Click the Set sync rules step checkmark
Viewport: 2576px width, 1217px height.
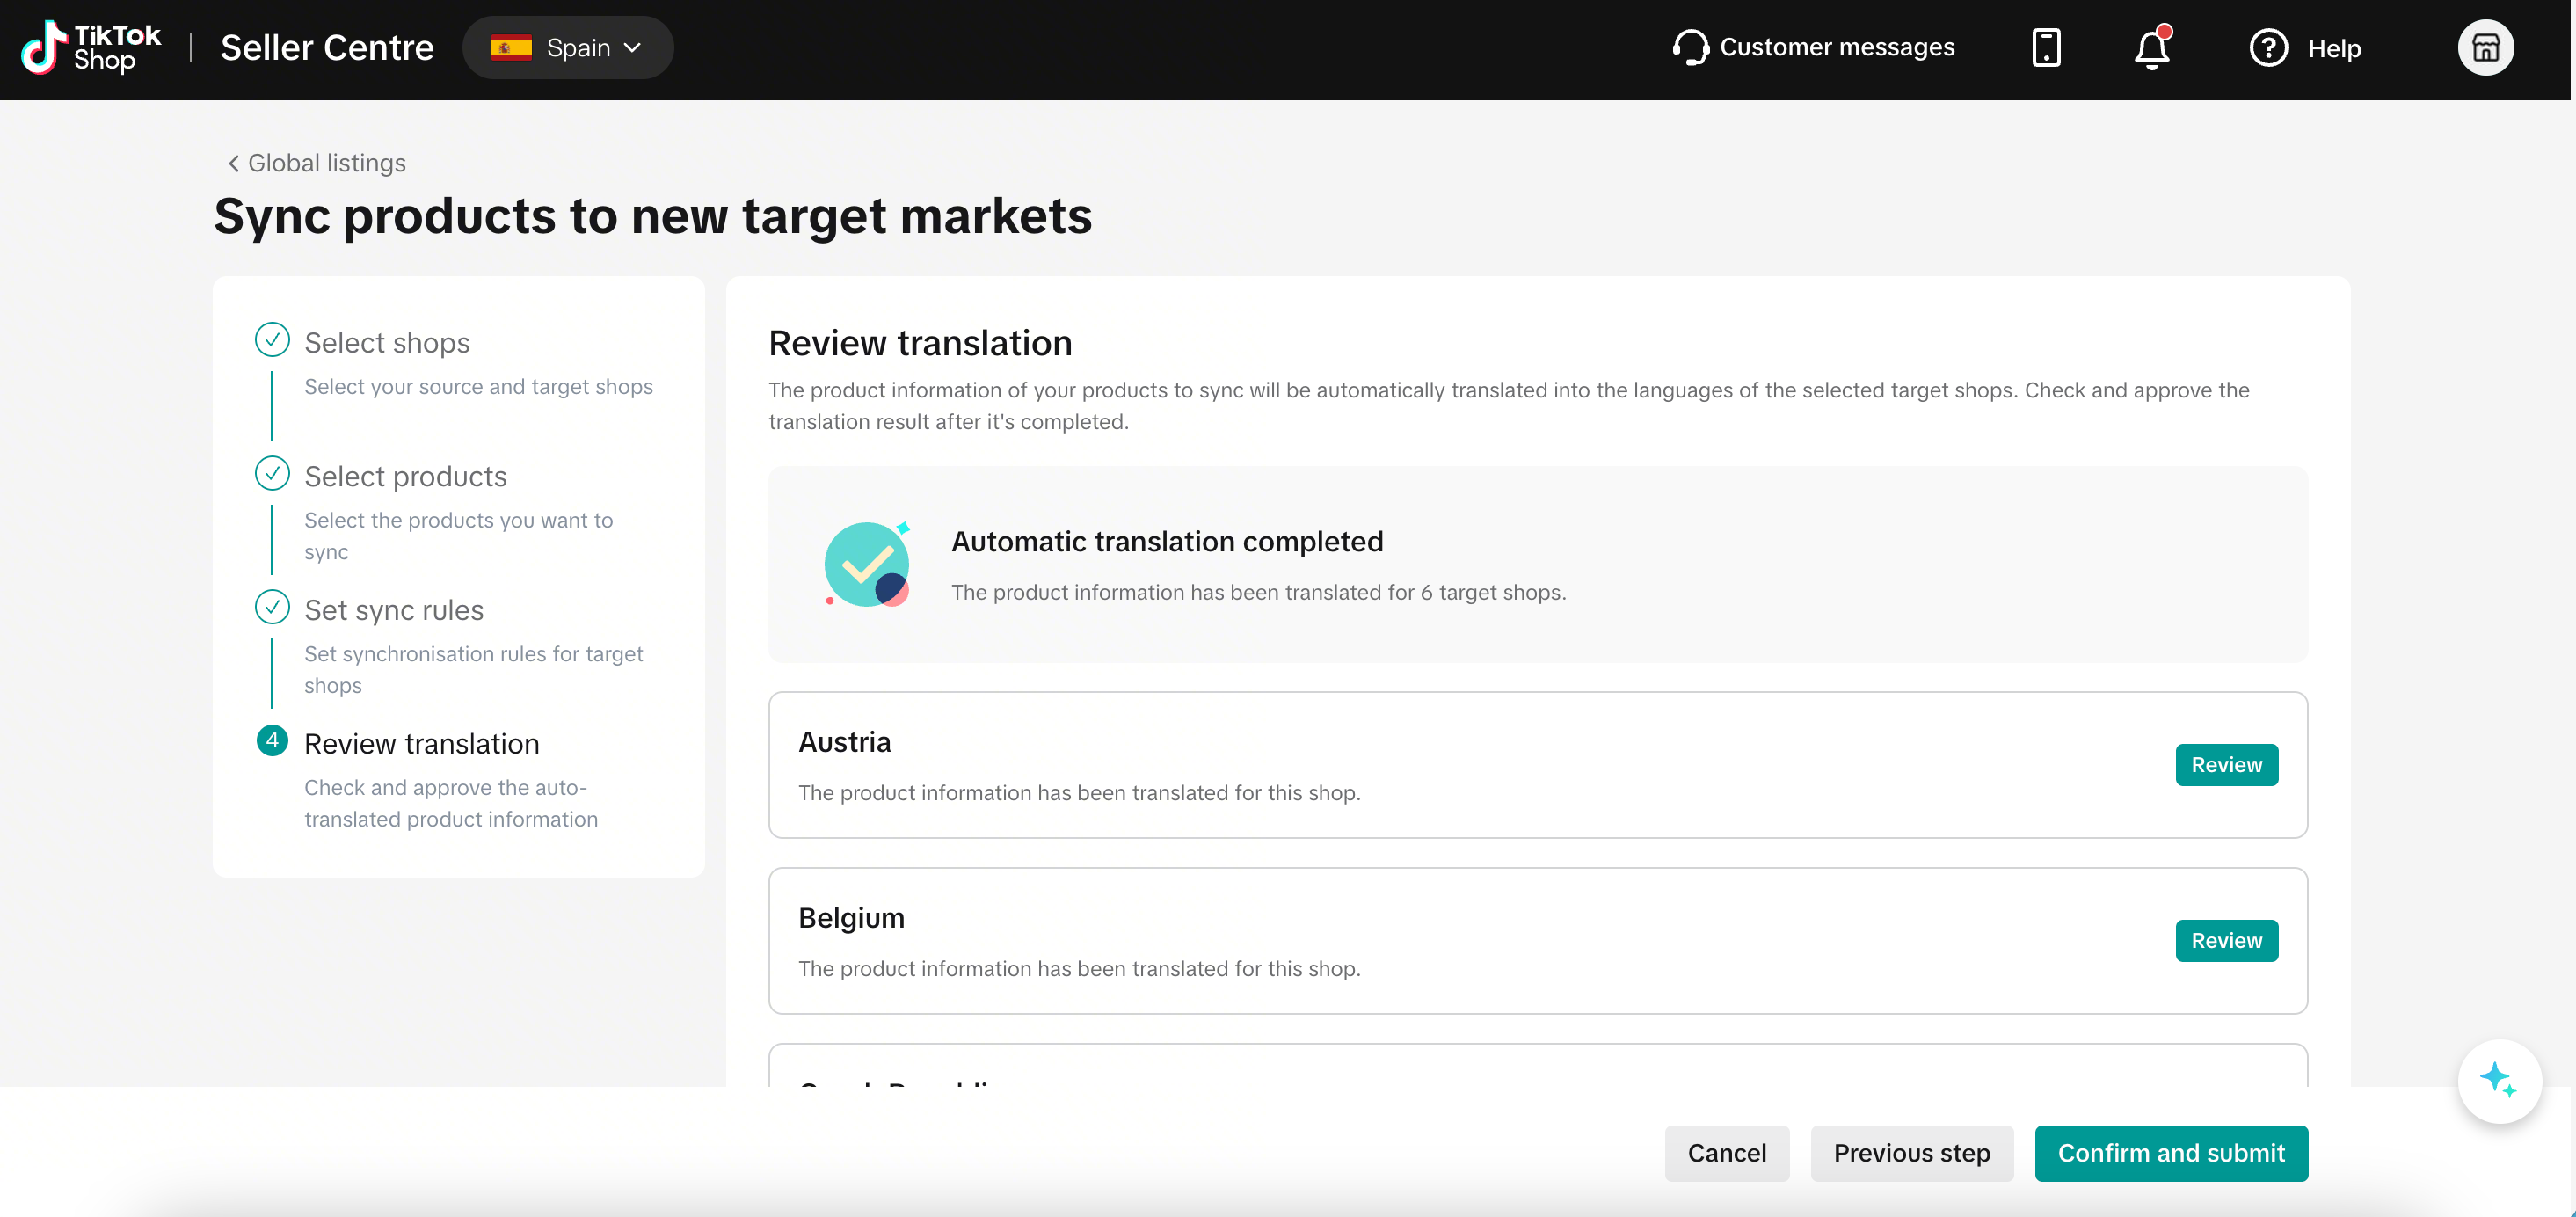coord(272,607)
